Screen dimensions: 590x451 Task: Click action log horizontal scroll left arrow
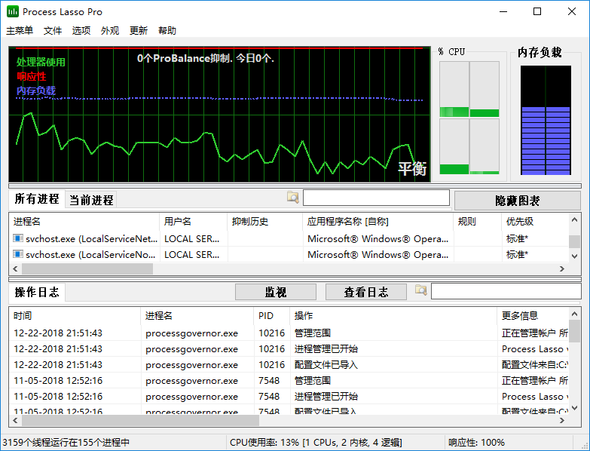pyautogui.click(x=15, y=421)
